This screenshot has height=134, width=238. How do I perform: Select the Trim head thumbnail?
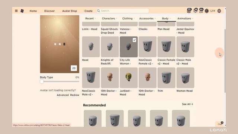[166, 78]
